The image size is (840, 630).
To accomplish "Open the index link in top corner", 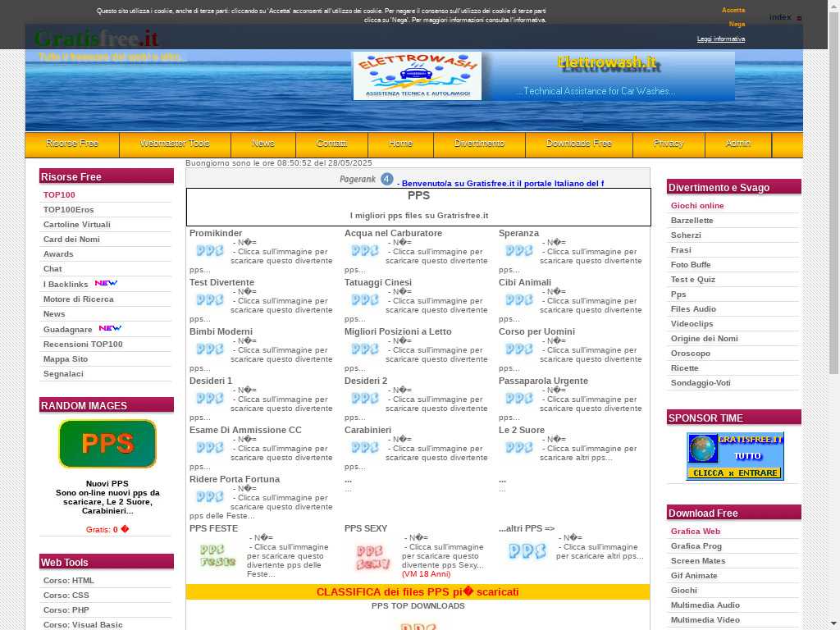I will click(x=780, y=17).
